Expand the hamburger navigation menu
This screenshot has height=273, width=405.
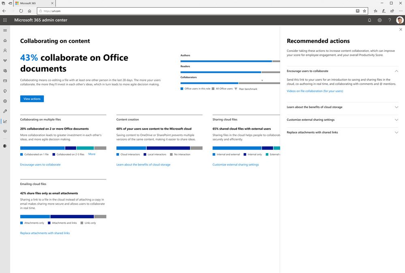5,30
